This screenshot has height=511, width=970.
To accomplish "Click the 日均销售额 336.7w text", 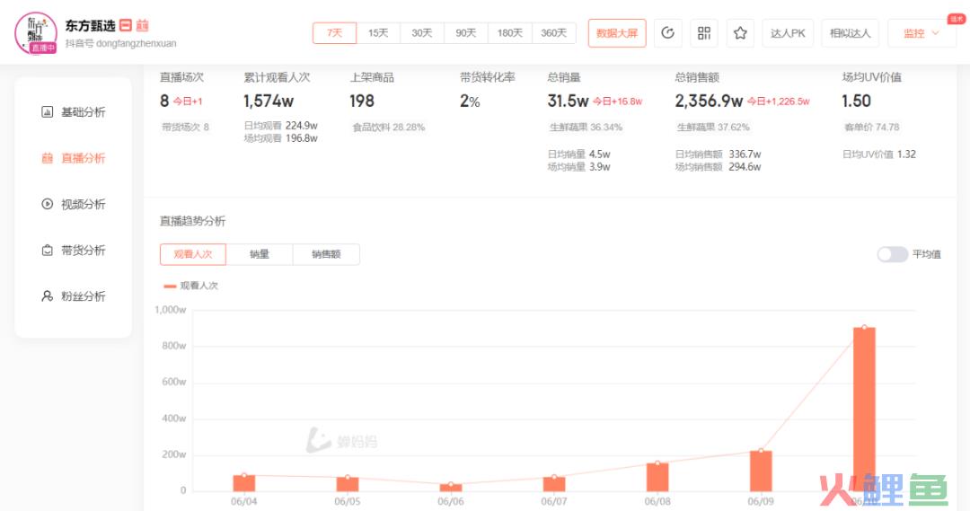I will point(719,154).
